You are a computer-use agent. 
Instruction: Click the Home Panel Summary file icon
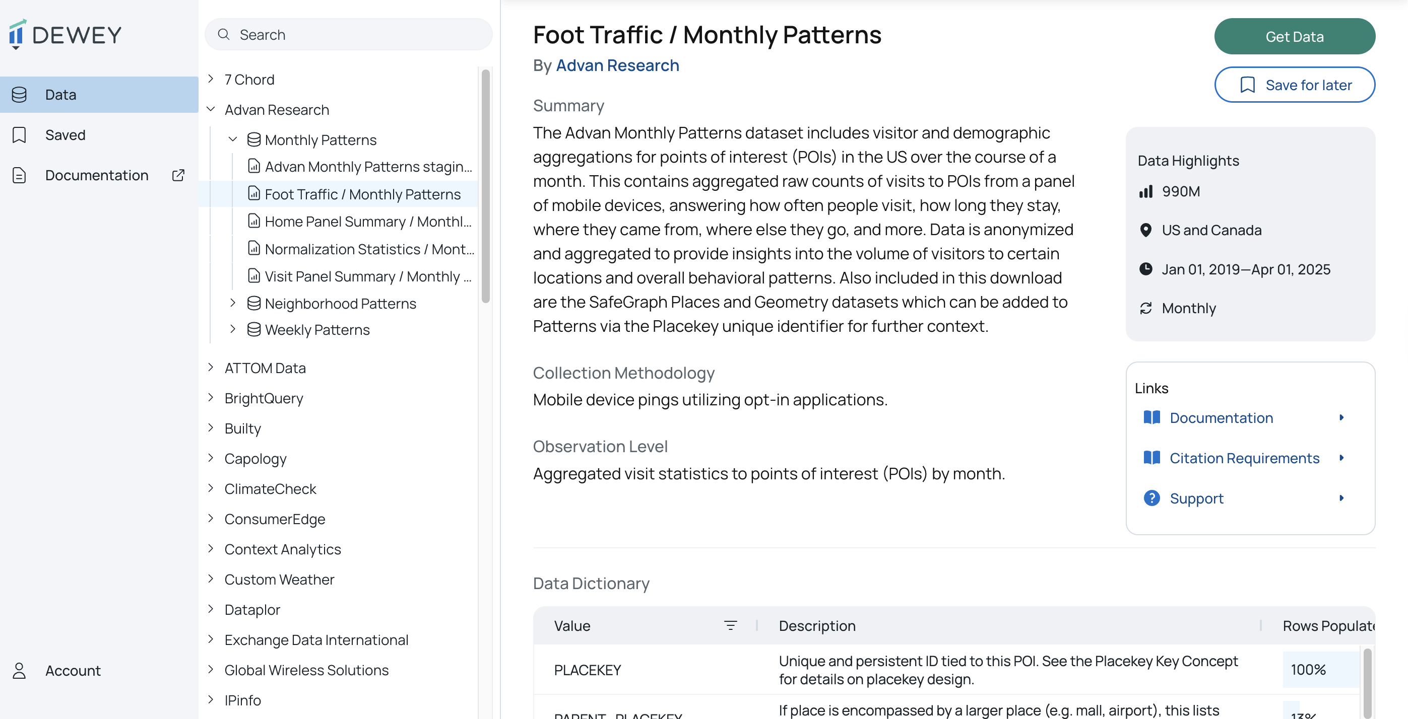tap(253, 221)
